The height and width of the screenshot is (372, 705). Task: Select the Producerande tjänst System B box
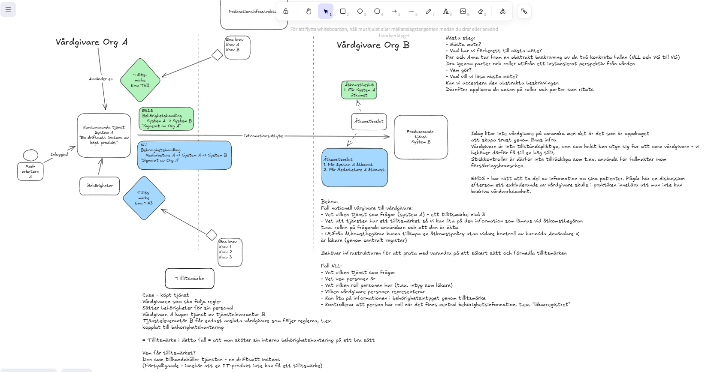(421, 137)
